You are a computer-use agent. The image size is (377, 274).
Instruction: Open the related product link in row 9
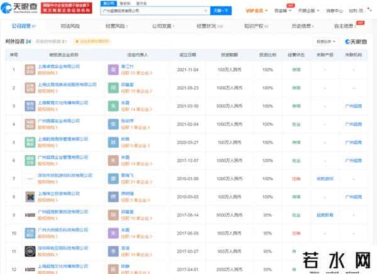325,215
